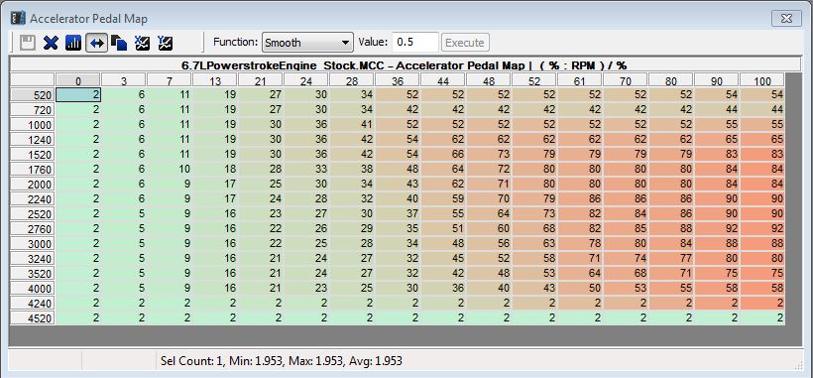The width and height of the screenshot is (813, 378).
Task: Select column header 48
Action: tap(489, 80)
